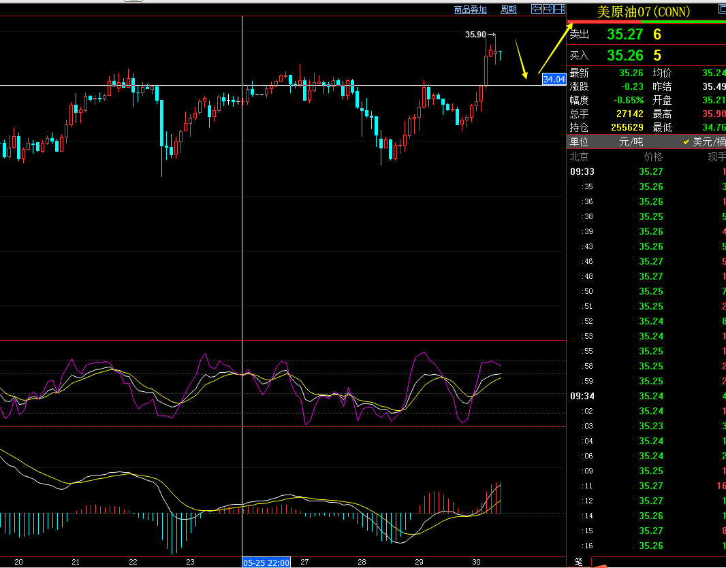Viewport: 726px width, 568px height.
Task: Click the 35.90 high price annotation
Action: pyautogui.click(x=475, y=35)
